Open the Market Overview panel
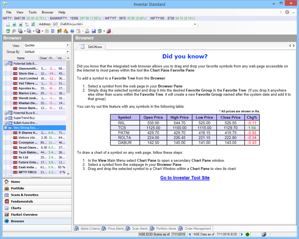 [x=37, y=214]
